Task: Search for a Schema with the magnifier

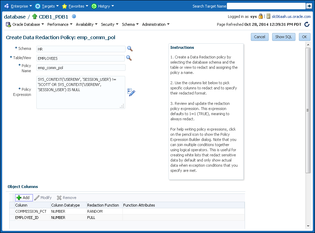Action: (x=130, y=49)
